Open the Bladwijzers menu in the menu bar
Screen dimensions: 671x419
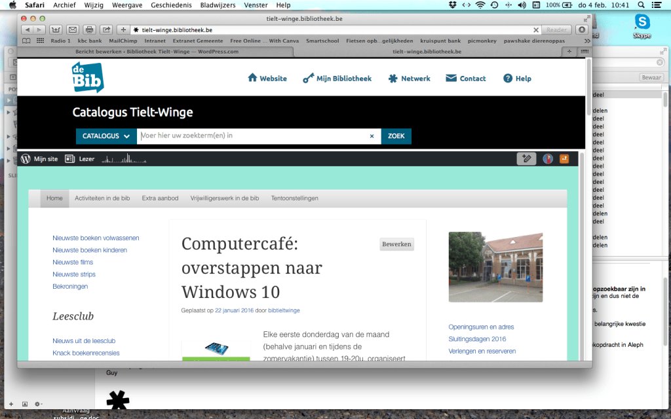pyautogui.click(x=218, y=5)
